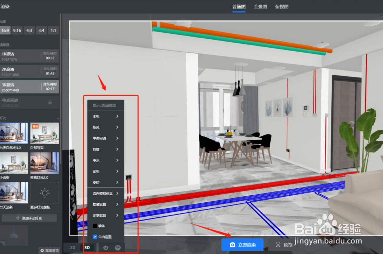Click the 预览 preview button
The image size is (383, 254).
284,245
